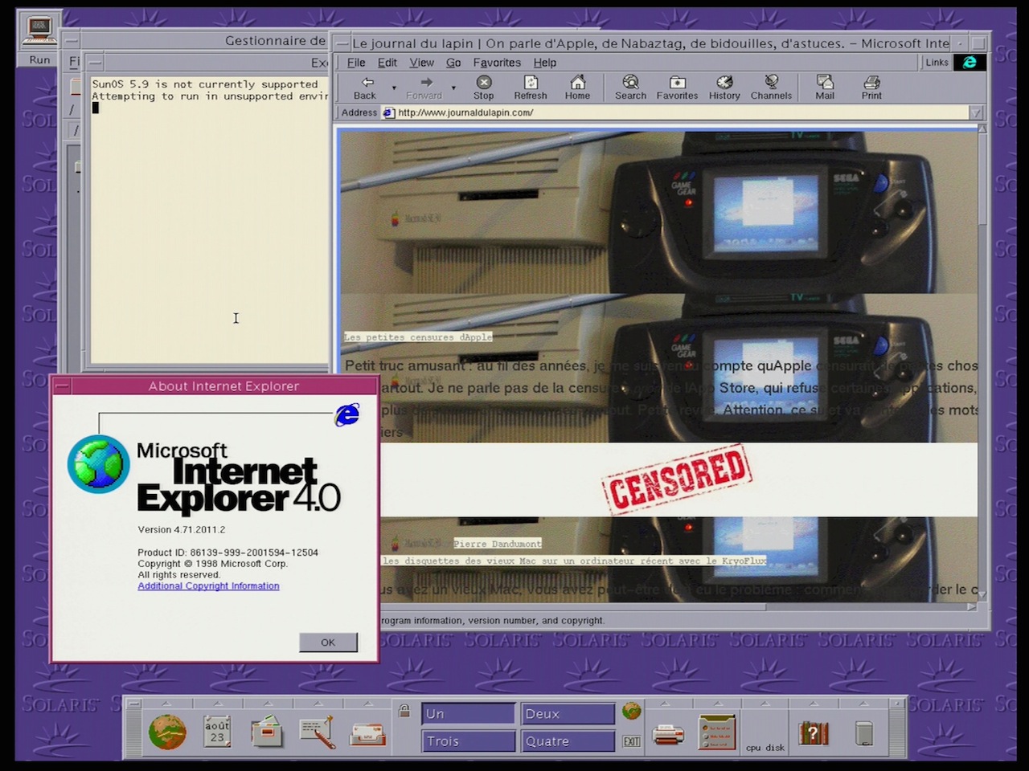Open the printer icon in front panel
This screenshot has height=771, width=1029.
click(668, 733)
